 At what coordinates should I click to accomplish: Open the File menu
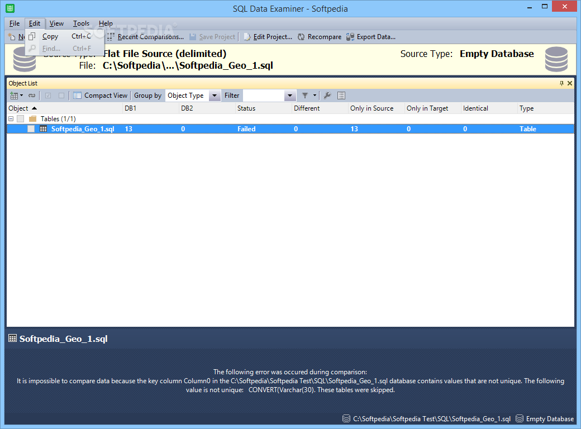pyautogui.click(x=15, y=23)
